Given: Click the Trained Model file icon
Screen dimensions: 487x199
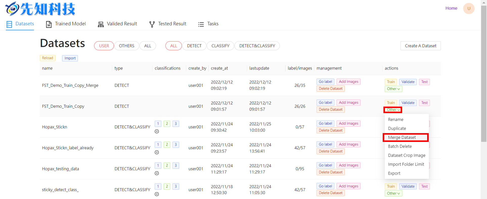Looking at the screenshot, I should 49,24.
